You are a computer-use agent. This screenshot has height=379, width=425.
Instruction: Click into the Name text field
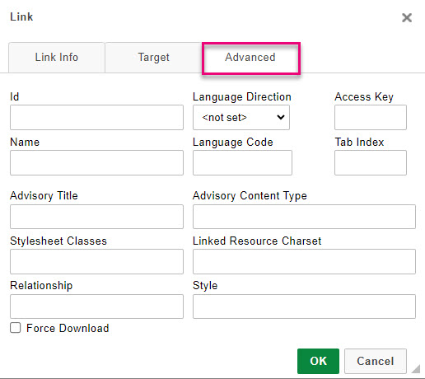pyautogui.click(x=96, y=162)
